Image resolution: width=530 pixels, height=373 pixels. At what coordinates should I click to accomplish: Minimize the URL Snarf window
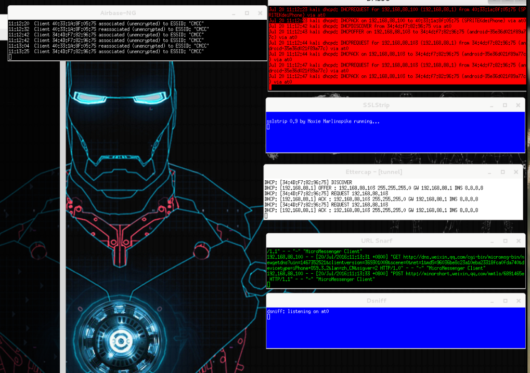point(492,242)
